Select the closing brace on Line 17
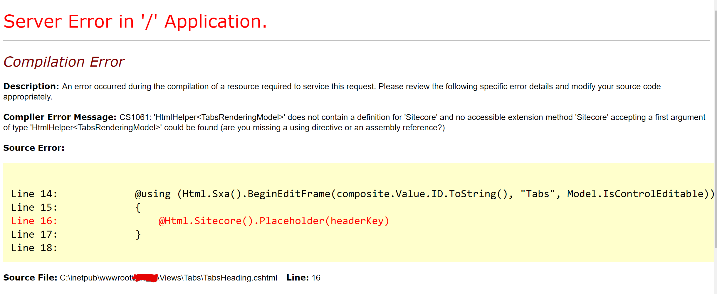The image size is (717, 294). click(x=138, y=234)
